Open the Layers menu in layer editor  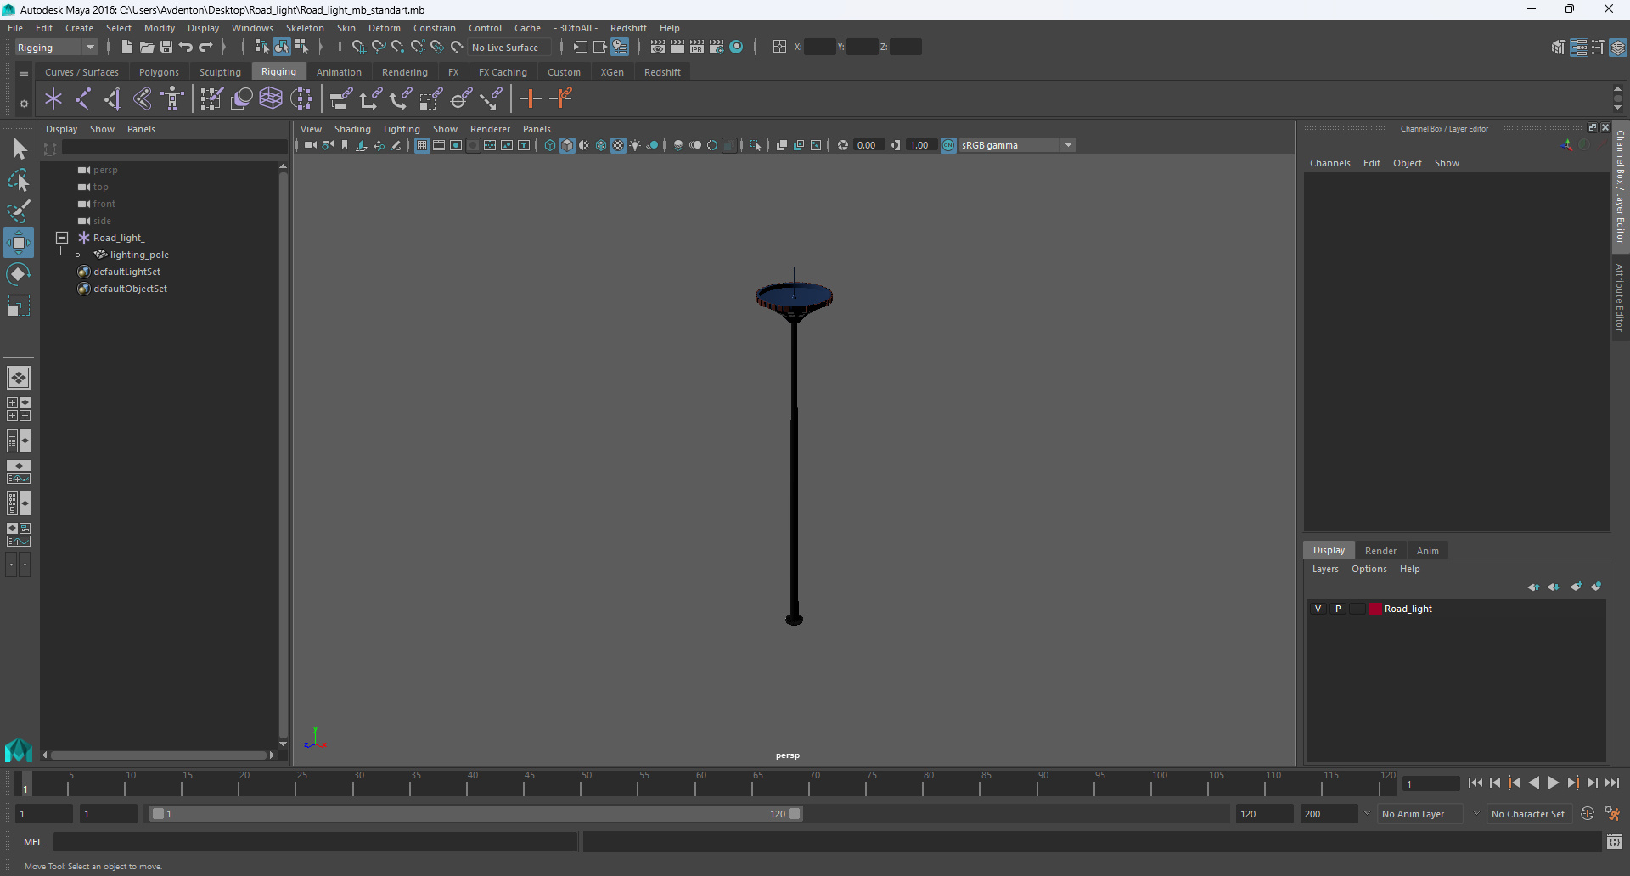coord(1325,569)
